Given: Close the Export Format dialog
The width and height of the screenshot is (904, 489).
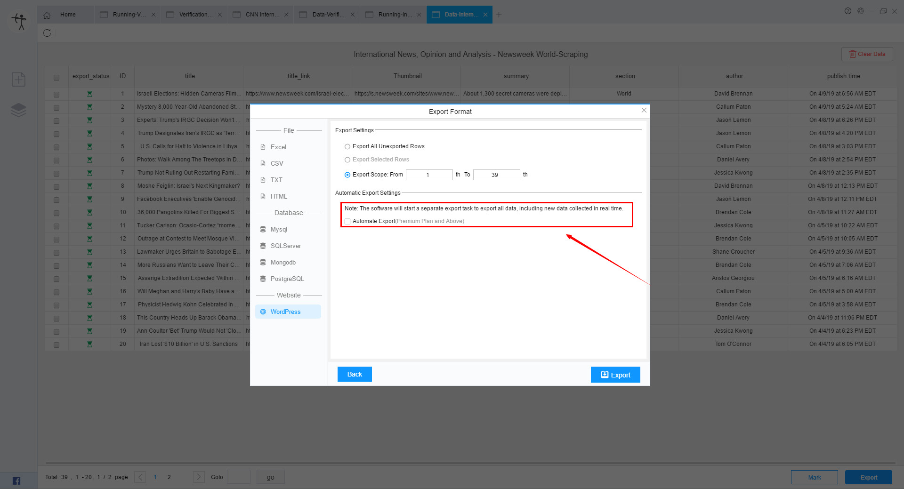Looking at the screenshot, I should (x=644, y=110).
